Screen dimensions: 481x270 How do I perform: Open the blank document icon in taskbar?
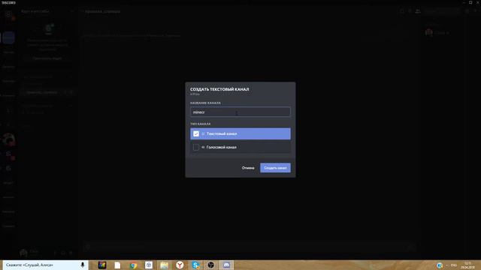117,265
